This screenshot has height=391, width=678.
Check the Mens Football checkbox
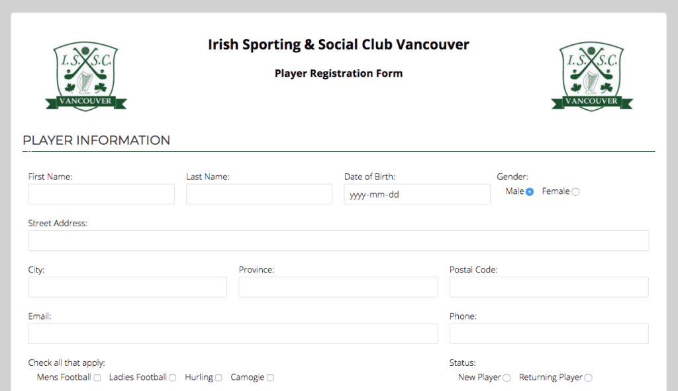97,378
